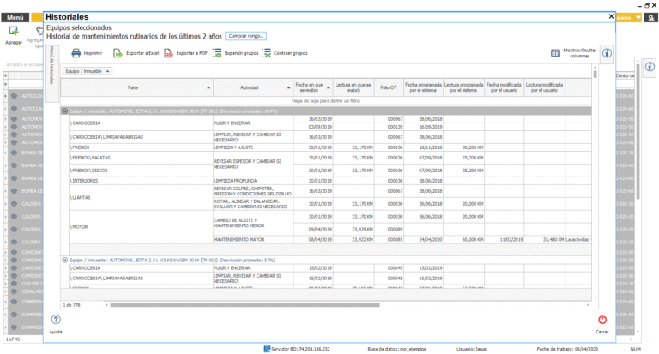This screenshot has height=354, width=659.
Task: Click the blue information icon
Action: pyautogui.click(x=607, y=53)
